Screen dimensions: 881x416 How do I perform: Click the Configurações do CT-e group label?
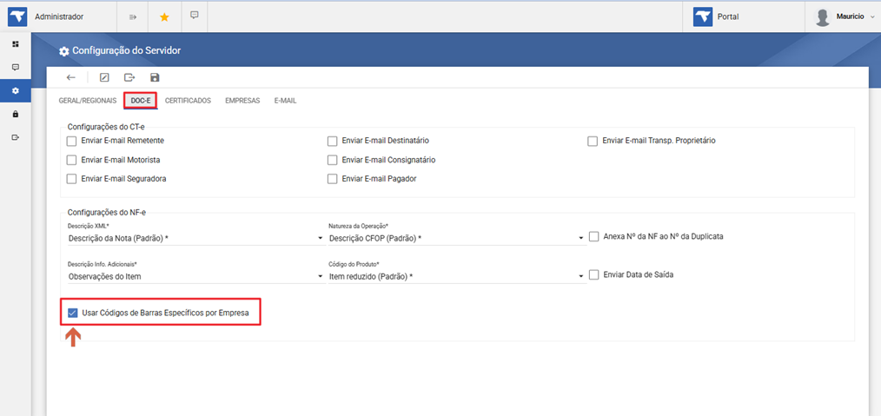pyautogui.click(x=106, y=128)
